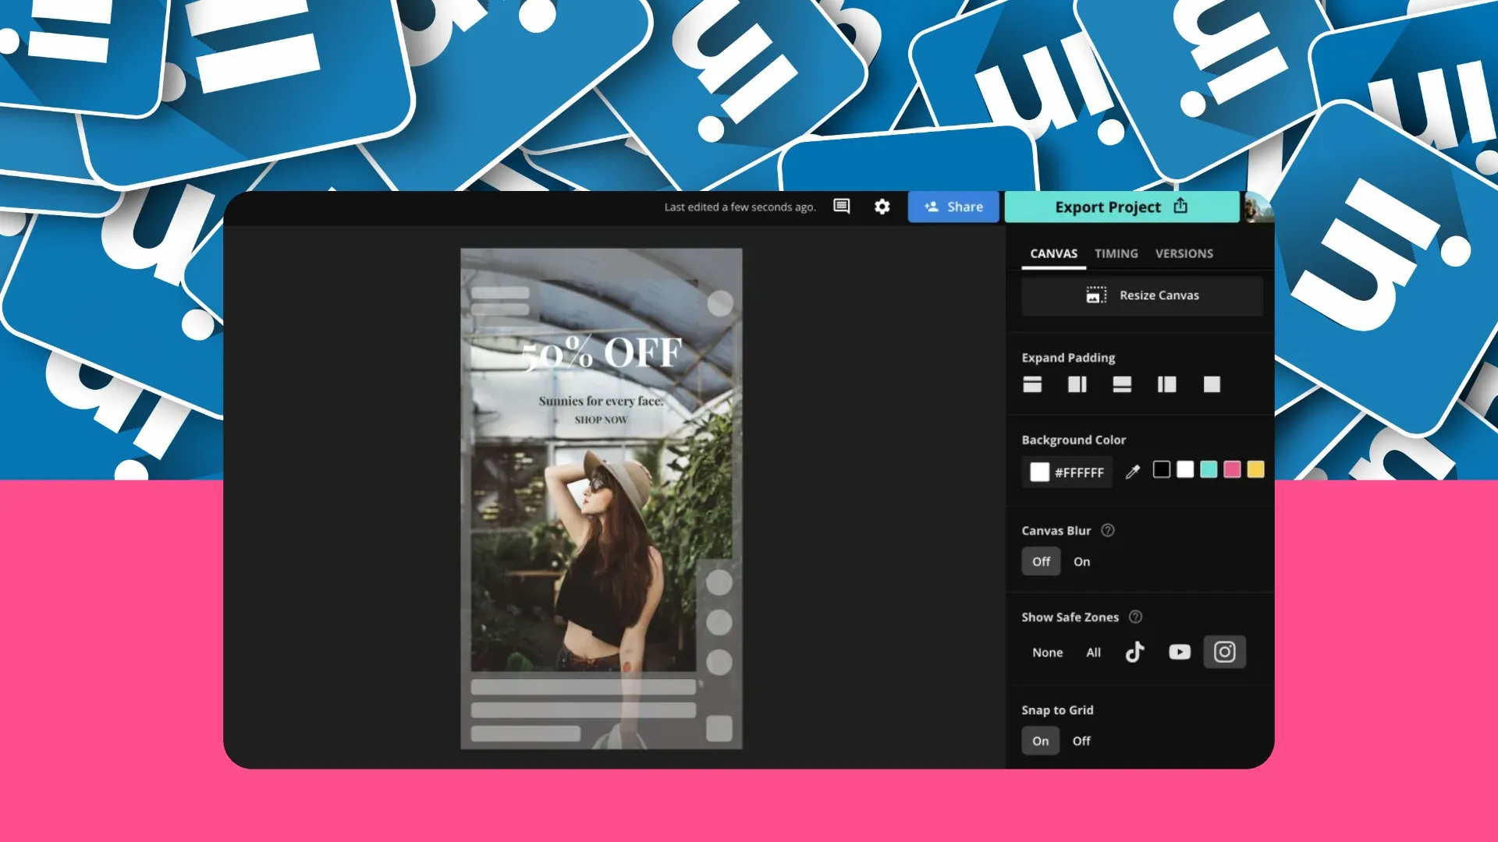Set Canvas Blur to On

pyautogui.click(x=1081, y=561)
